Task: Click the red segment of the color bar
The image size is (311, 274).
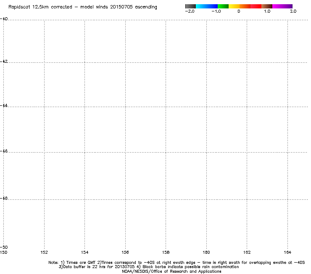Action: click(256, 6)
